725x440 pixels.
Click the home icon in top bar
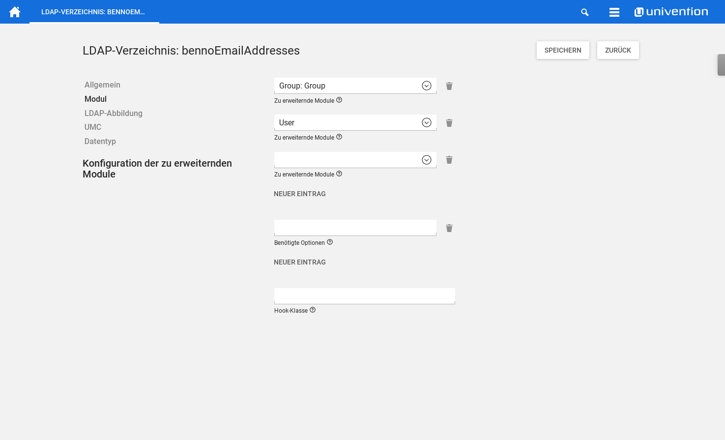pos(15,12)
